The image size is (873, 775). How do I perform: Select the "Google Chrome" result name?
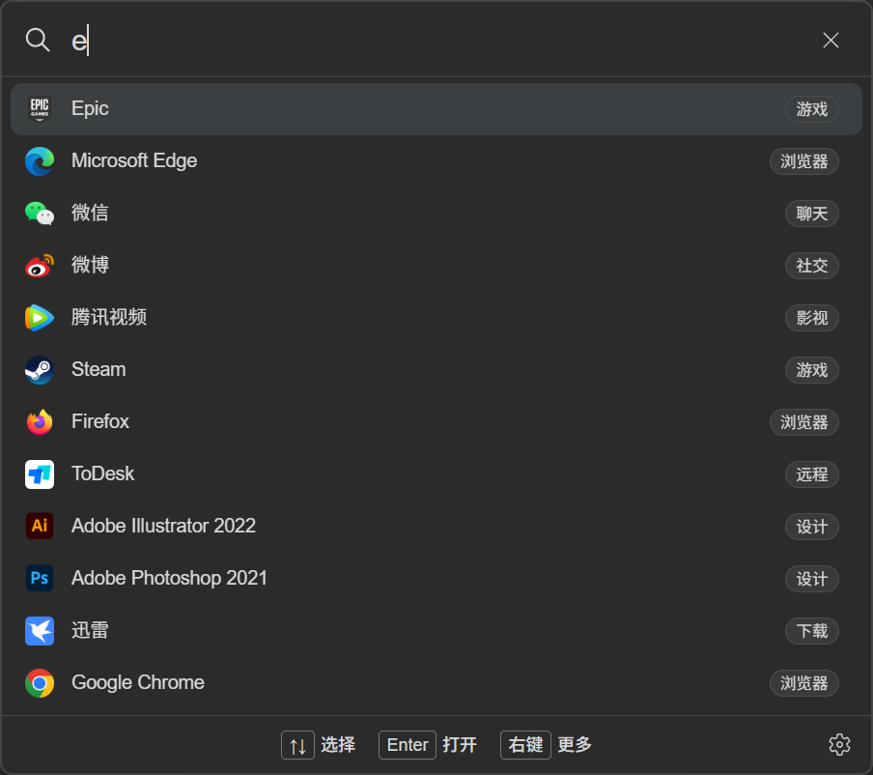137,682
